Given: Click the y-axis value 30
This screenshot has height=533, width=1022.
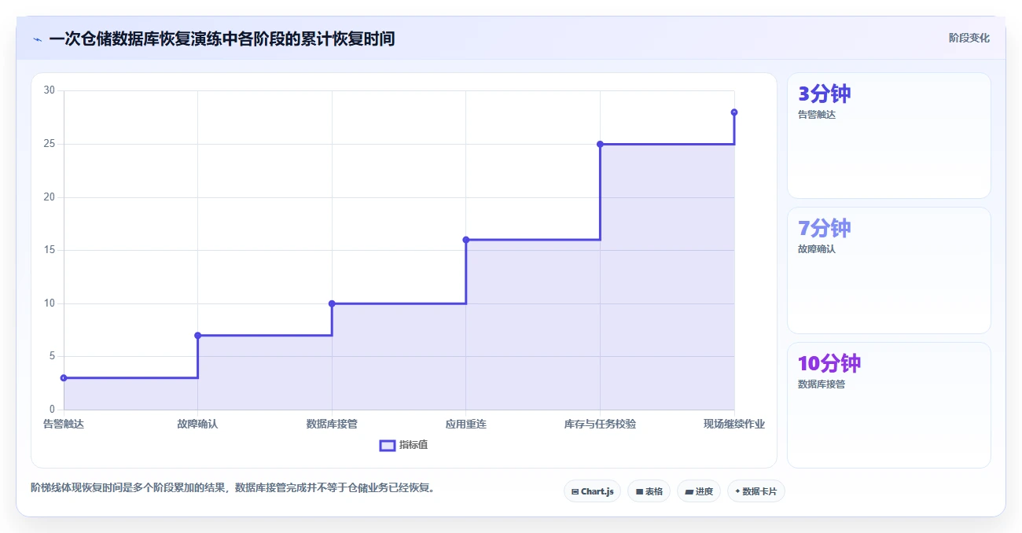Looking at the screenshot, I should (49, 90).
